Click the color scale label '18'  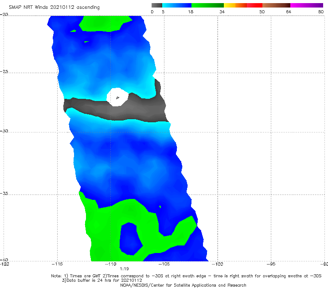pyautogui.click(x=191, y=12)
